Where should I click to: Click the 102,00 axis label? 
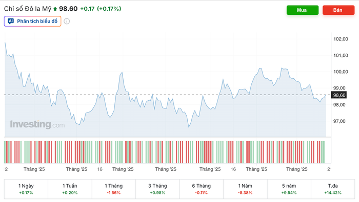(341, 39)
